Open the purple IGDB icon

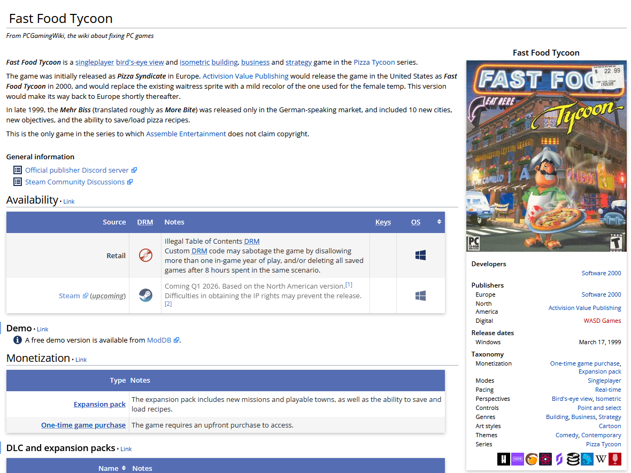[x=518, y=459]
